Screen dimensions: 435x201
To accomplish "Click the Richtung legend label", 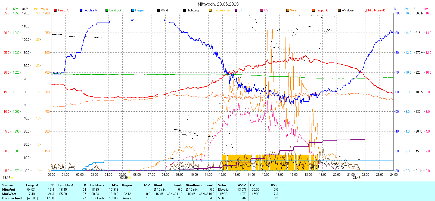I will pos(192,10).
